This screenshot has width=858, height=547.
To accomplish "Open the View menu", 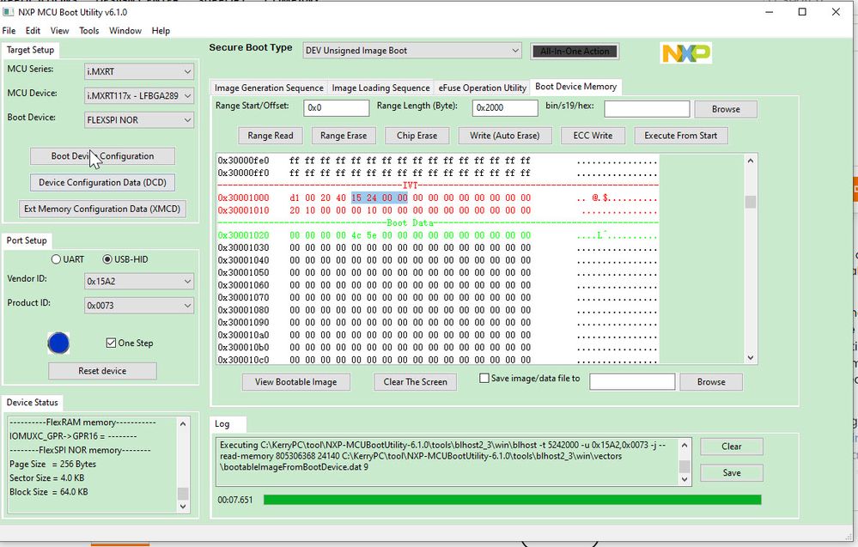I will [59, 31].
